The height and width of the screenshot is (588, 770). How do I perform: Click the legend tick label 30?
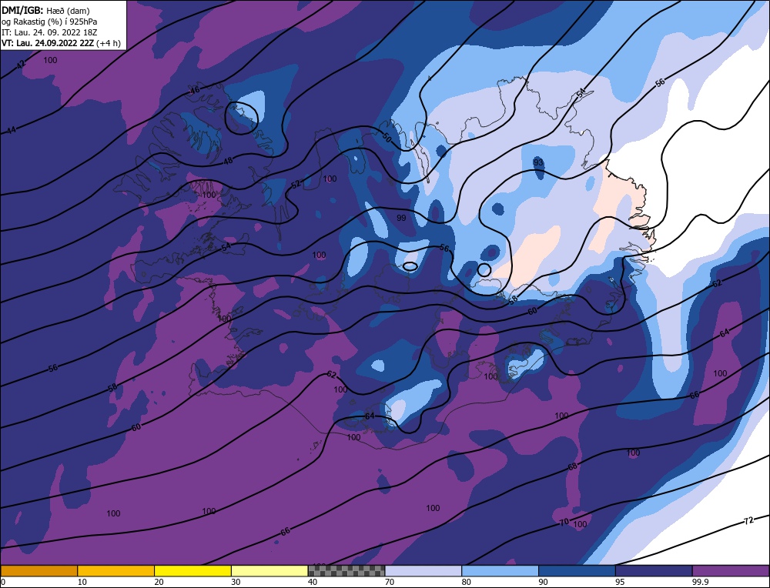[236, 582]
